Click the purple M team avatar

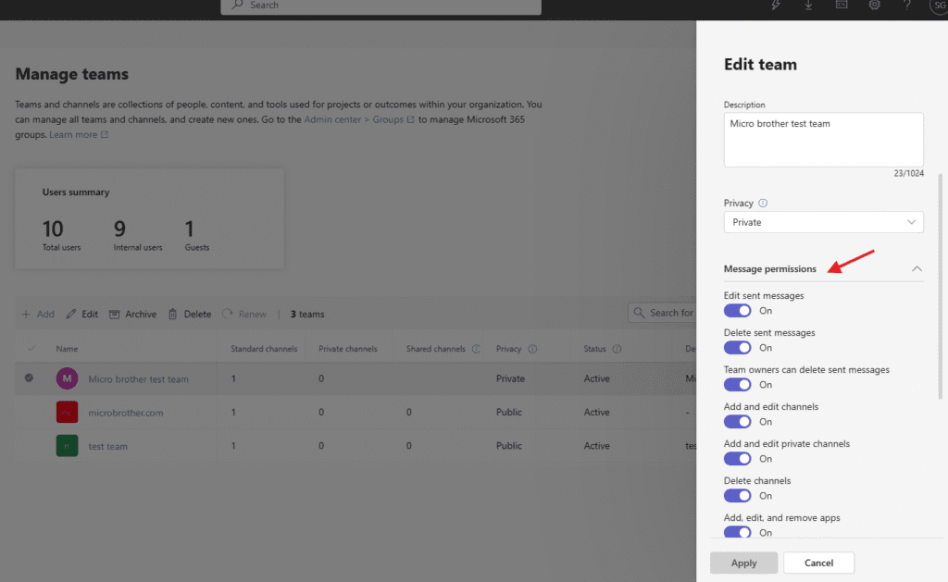click(67, 378)
